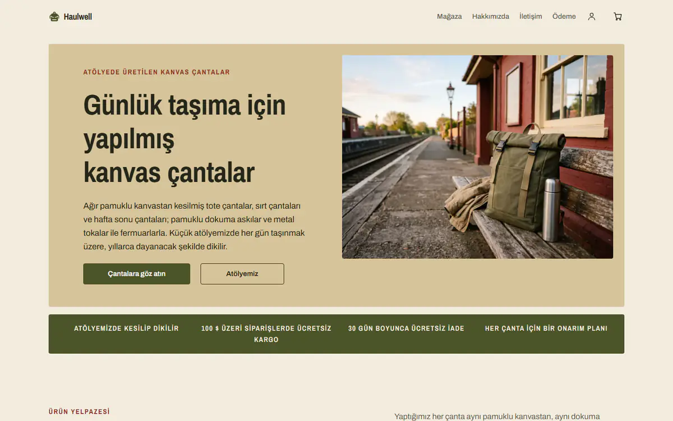
Task: Open the user account icon
Action: [592, 17]
